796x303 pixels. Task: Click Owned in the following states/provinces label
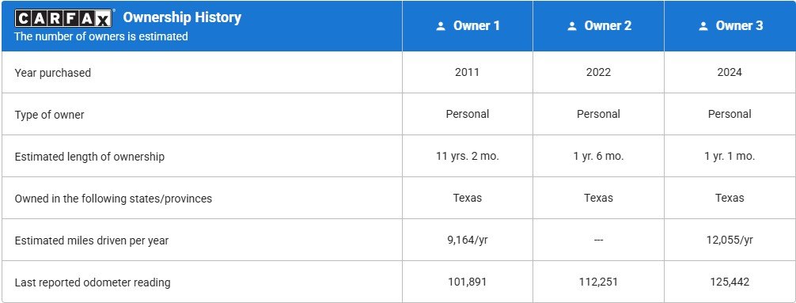pyautogui.click(x=113, y=199)
